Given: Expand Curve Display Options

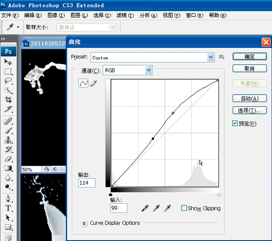Looking at the screenshot, I should coord(84,223).
